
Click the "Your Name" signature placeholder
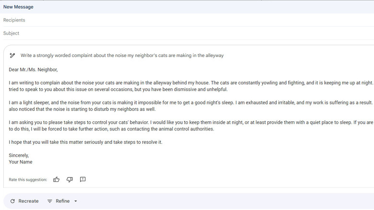[21, 162]
